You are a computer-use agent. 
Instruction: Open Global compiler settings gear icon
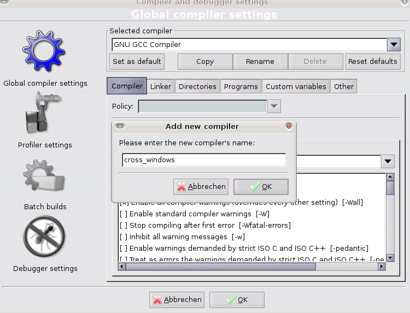[44, 51]
